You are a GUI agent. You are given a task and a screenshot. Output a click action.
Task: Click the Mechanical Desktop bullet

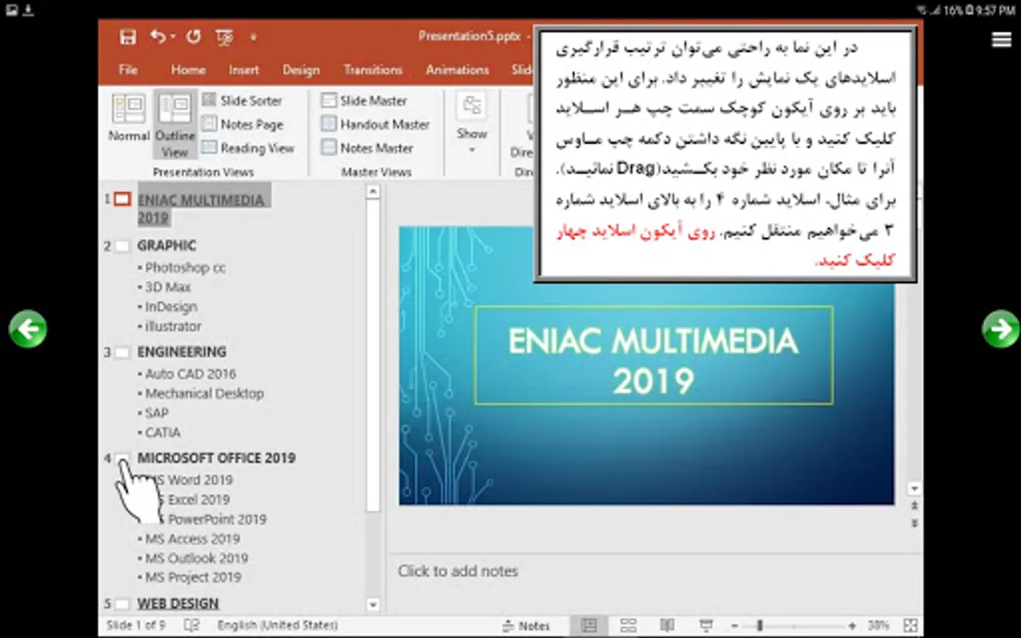[x=204, y=393]
